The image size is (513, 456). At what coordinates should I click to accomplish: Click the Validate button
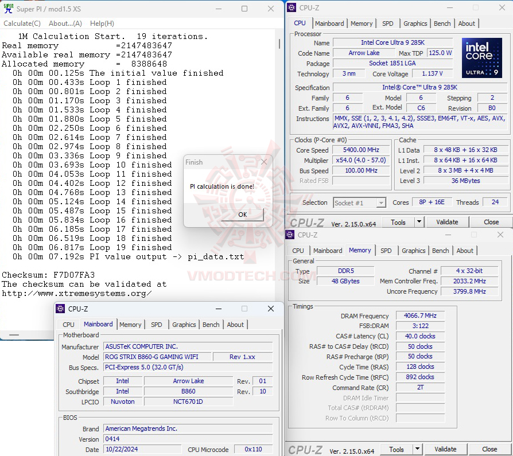coord(447,222)
